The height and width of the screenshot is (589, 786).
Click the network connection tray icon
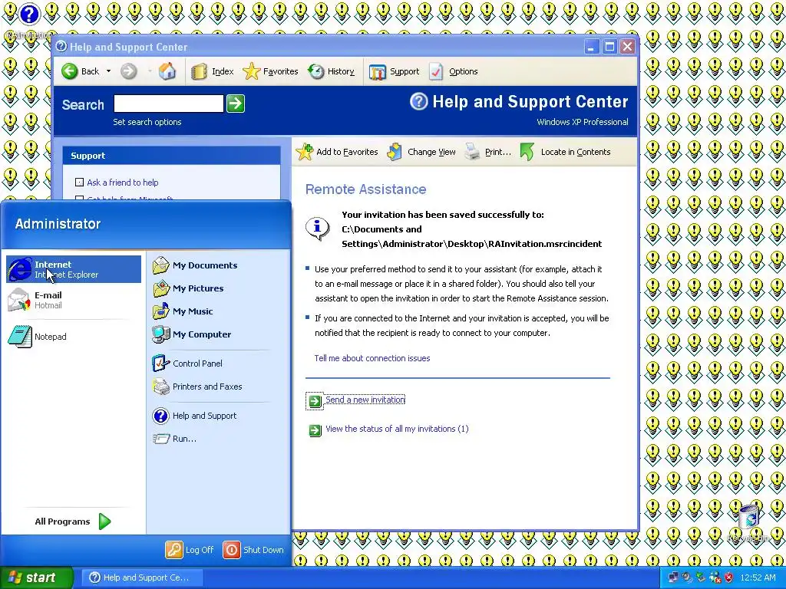673,578
